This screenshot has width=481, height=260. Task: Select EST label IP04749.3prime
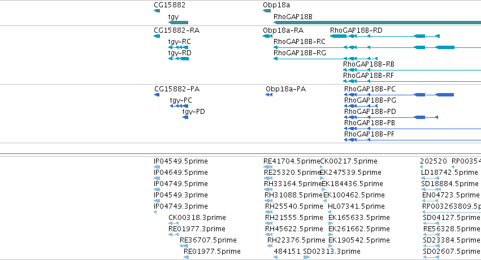pyautogui.click(x=181, y=207)
